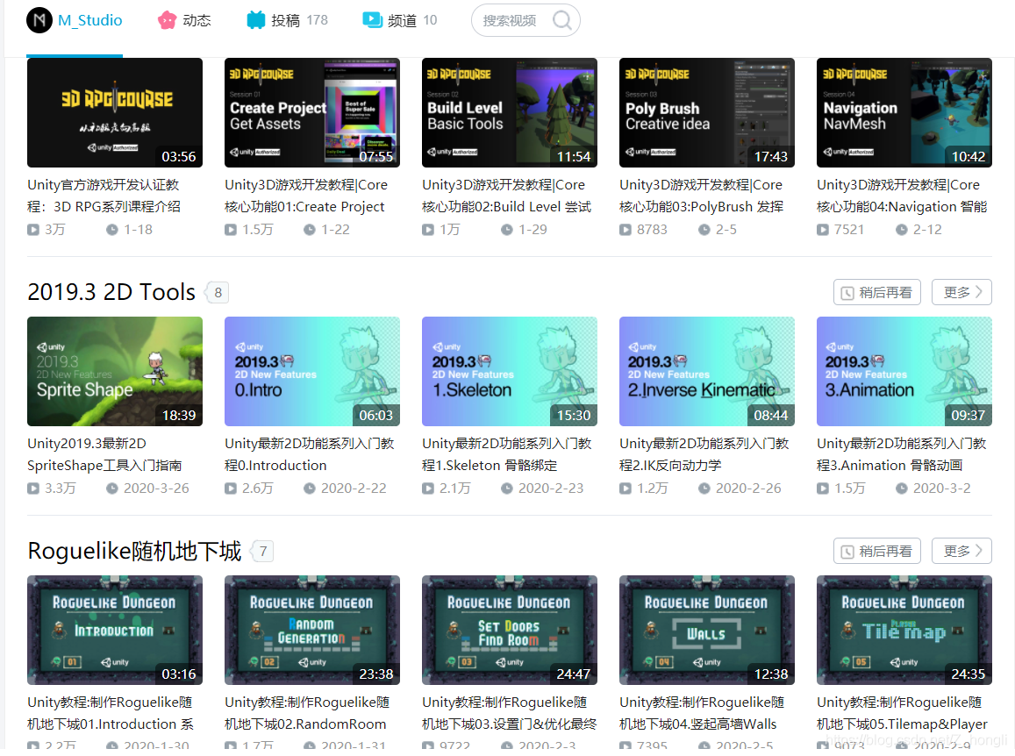Click clock icon inside Roguelike 稍后再看 button
This screenshot has width=1015, height=756.
tap(847, 553)
